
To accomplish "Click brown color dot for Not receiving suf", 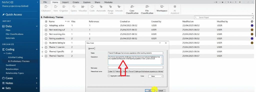I will (x=252, y=30).
